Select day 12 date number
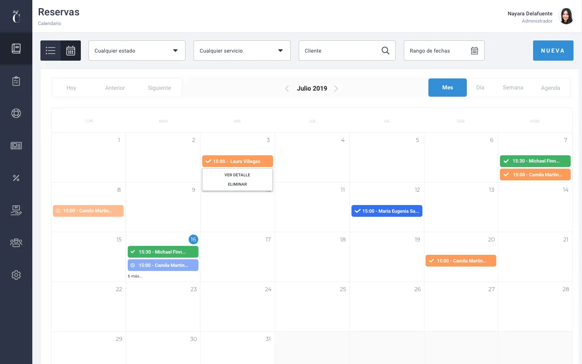 418,190
